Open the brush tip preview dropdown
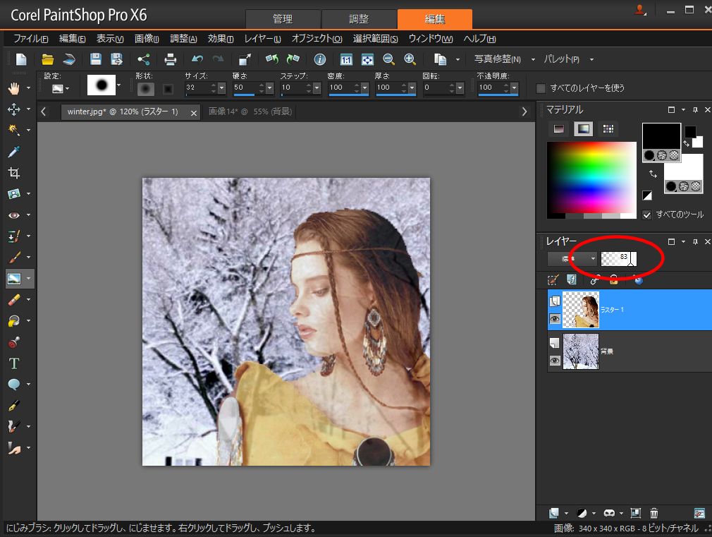 [x=119, y=85]
